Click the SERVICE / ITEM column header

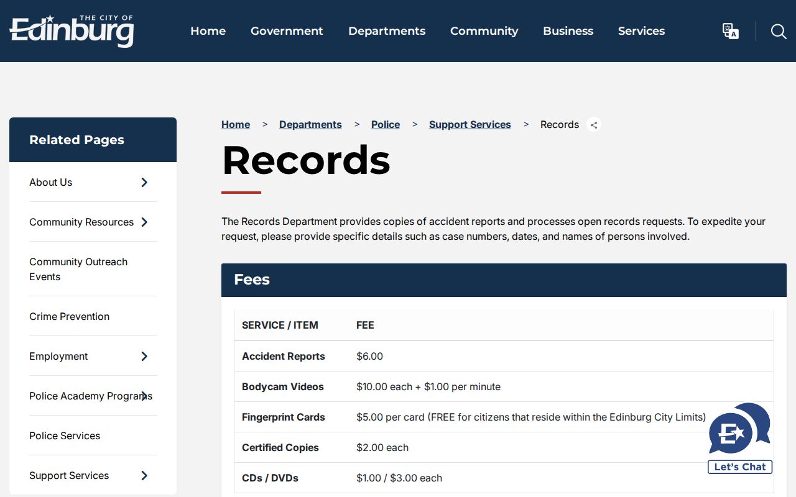[280, 325]
